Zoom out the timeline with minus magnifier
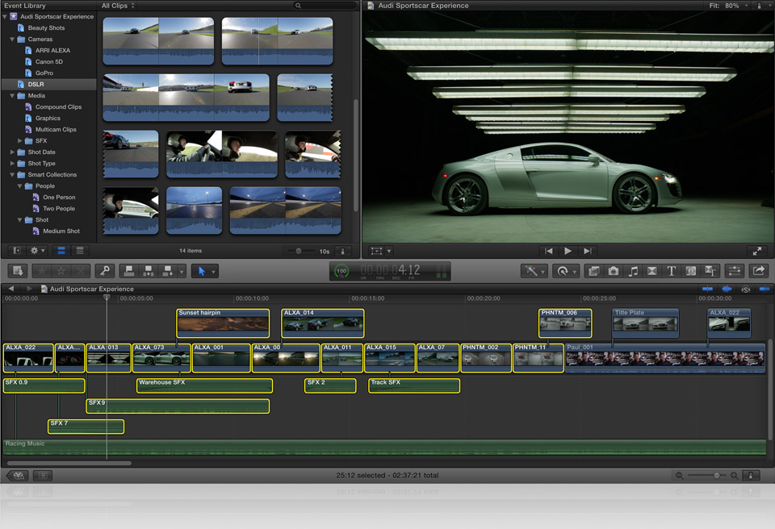The image size is (775, 529). coord(679,476)
